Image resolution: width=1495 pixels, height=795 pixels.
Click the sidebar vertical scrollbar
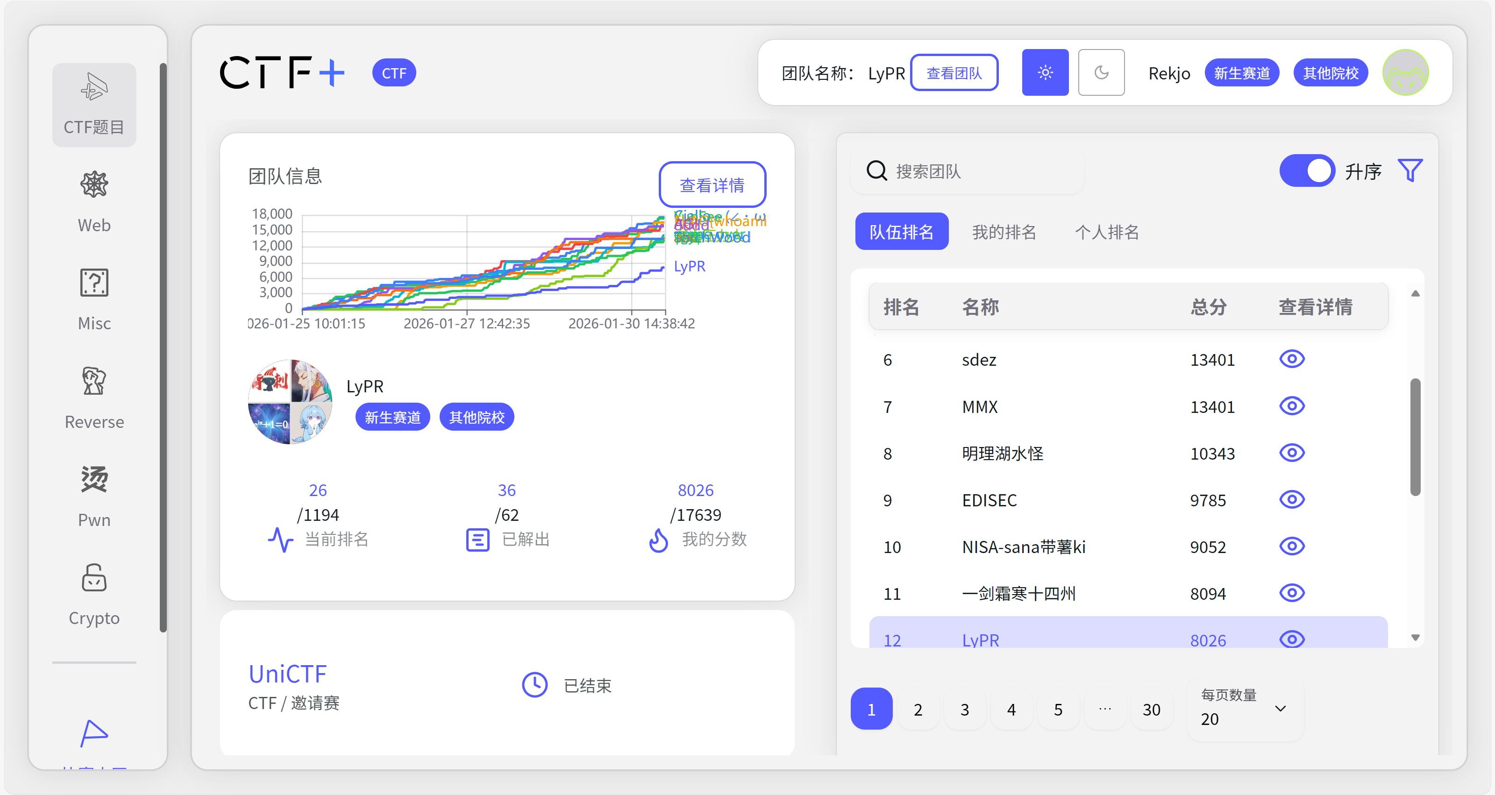coord(163,347)
